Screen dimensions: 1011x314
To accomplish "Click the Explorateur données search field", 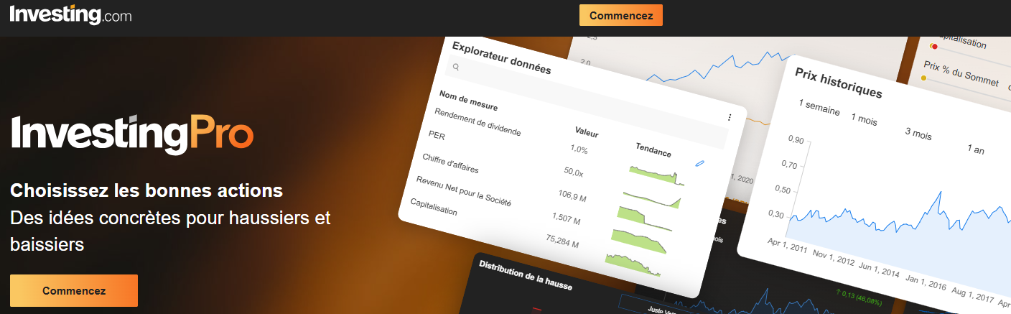I will click(x=587, y=102).
